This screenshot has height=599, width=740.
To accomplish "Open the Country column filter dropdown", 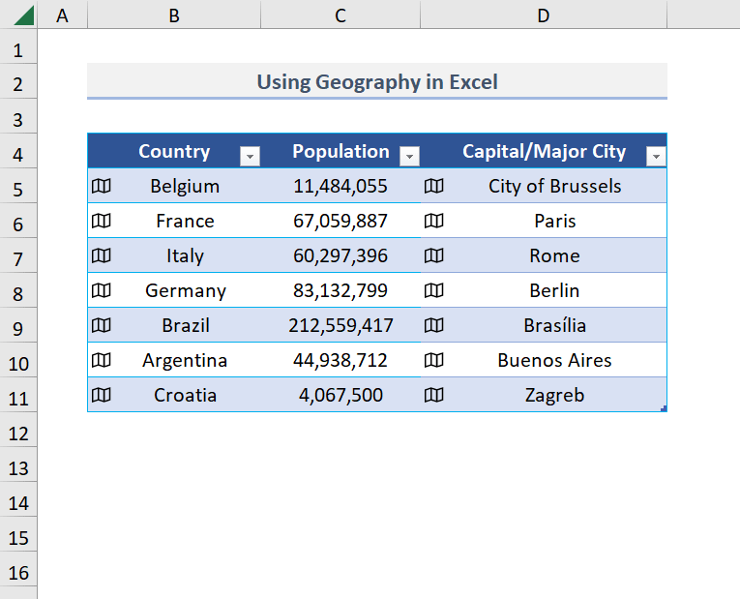I will [250, 155].
